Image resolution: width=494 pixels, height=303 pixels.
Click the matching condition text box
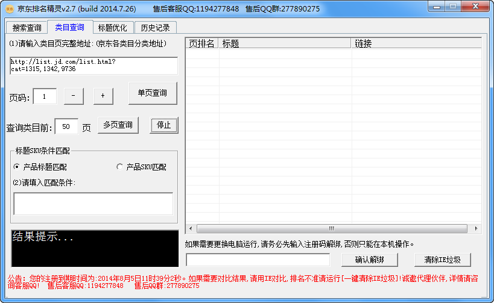pyautogui.click(x=93, y=204)
